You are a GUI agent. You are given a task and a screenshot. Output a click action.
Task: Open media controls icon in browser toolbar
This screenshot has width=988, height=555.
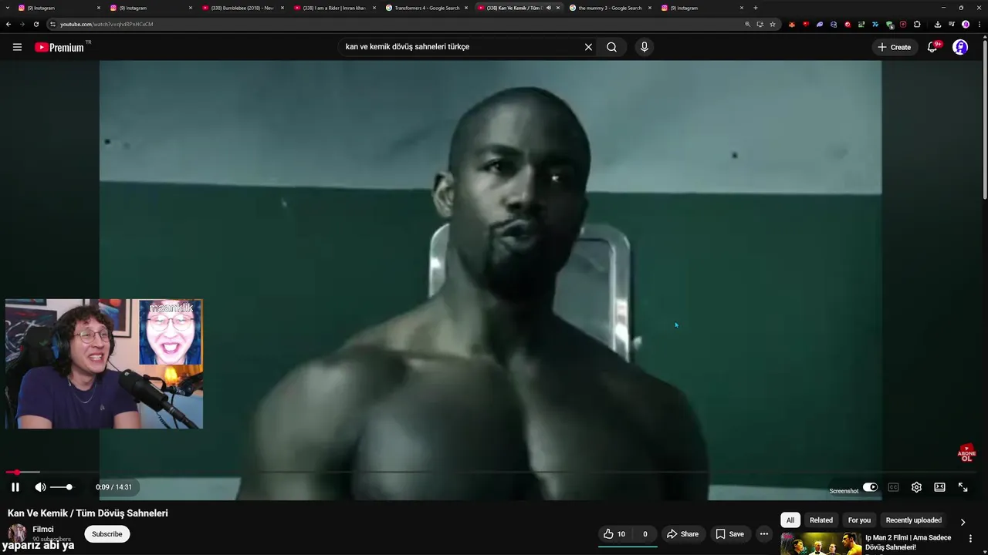[952, 24]
